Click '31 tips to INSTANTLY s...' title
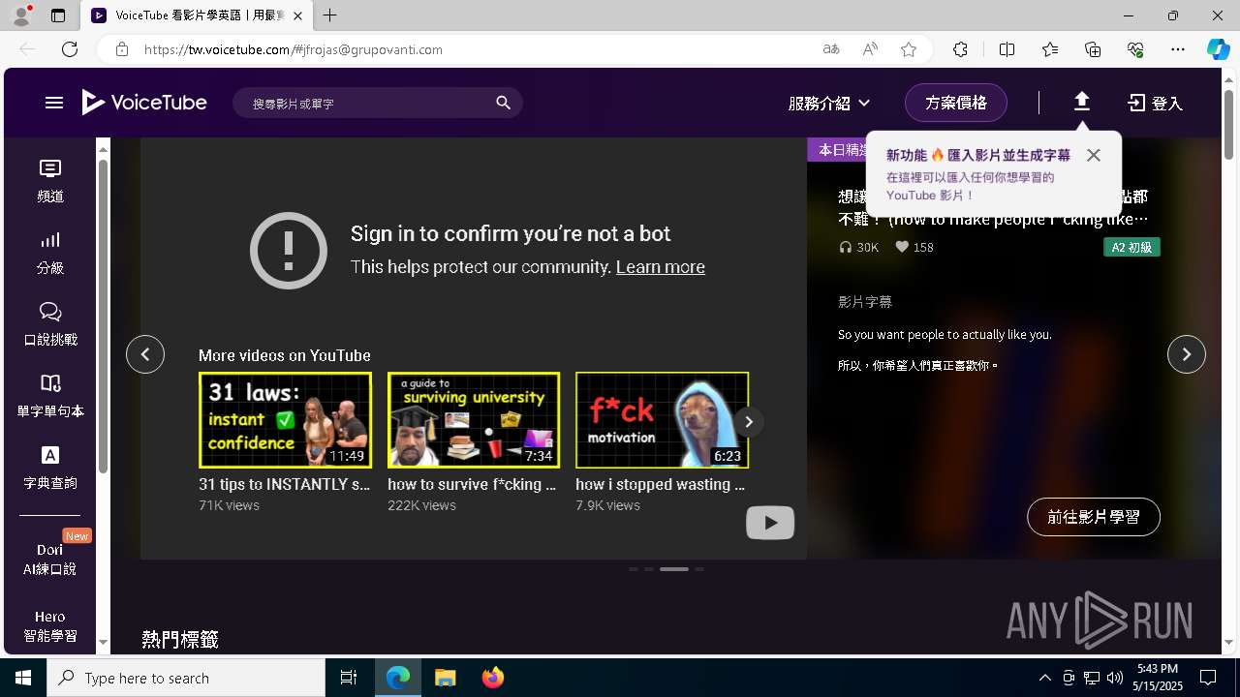Screen dimensions: 1240x697 point(285,484)
